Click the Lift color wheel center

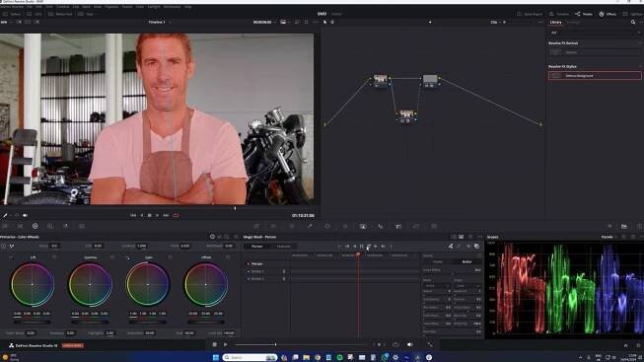click(x=32, y=284)
